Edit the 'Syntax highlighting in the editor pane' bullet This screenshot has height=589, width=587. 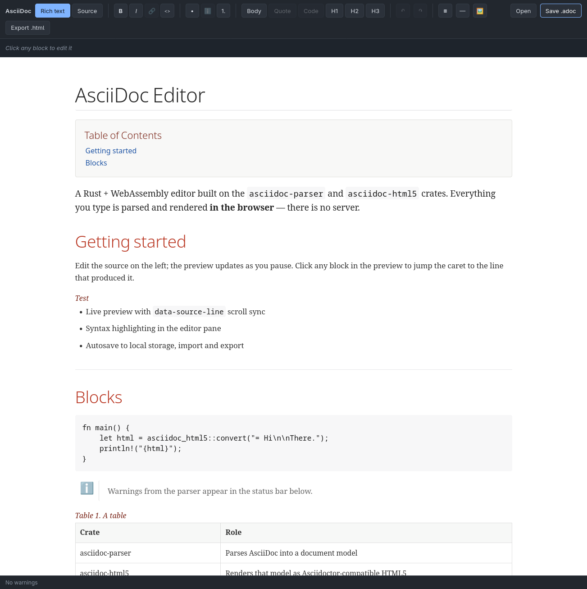point(154,328)
